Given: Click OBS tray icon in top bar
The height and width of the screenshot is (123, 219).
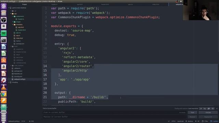Looking at the screenshot, I should point(177,1).
